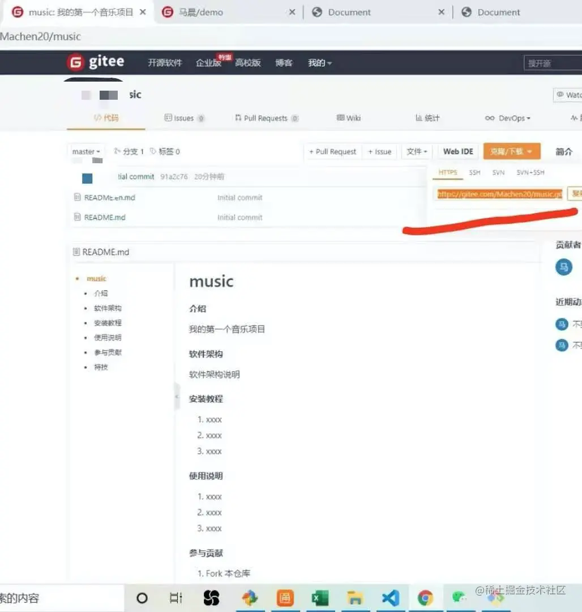Open the Wiki tab

tap(349, 118)
